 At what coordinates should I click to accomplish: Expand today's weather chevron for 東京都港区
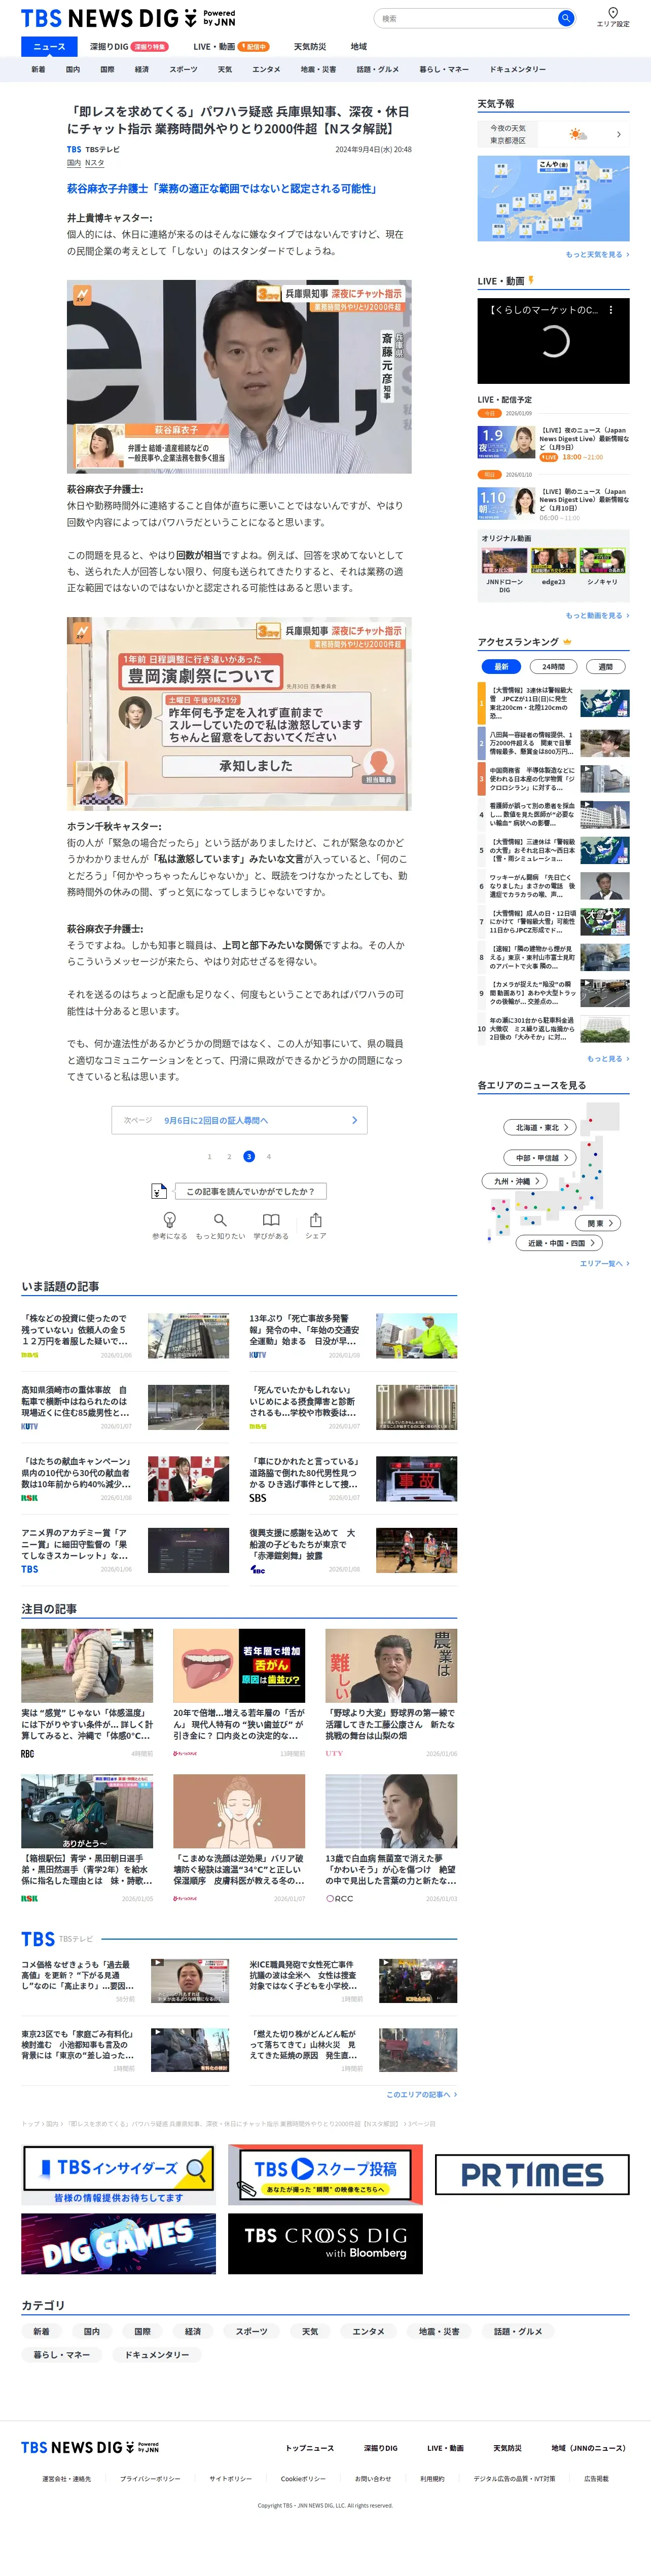coord(618,134)
